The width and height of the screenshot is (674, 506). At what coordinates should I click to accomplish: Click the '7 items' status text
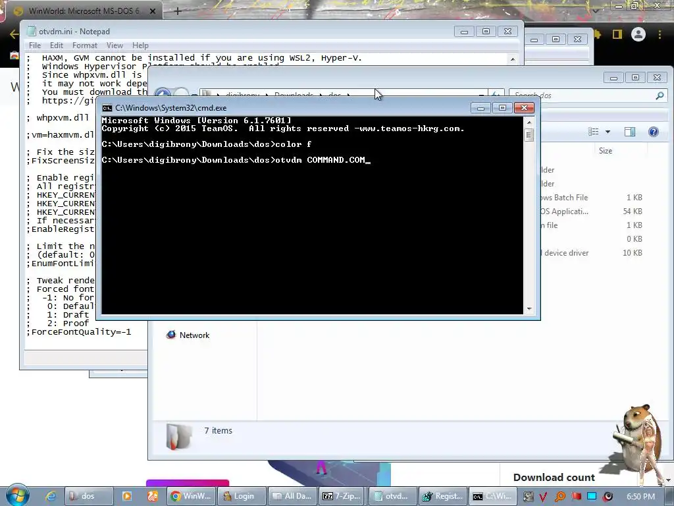tap(219, 431)
